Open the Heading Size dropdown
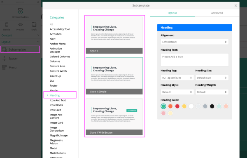247x158 pixels. pos(212,78)
